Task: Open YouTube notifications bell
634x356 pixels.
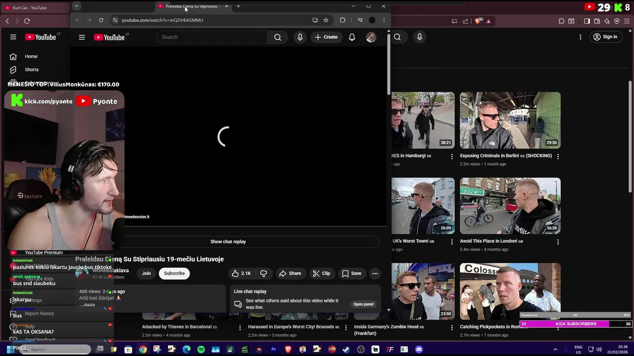Action: point(352,37)
